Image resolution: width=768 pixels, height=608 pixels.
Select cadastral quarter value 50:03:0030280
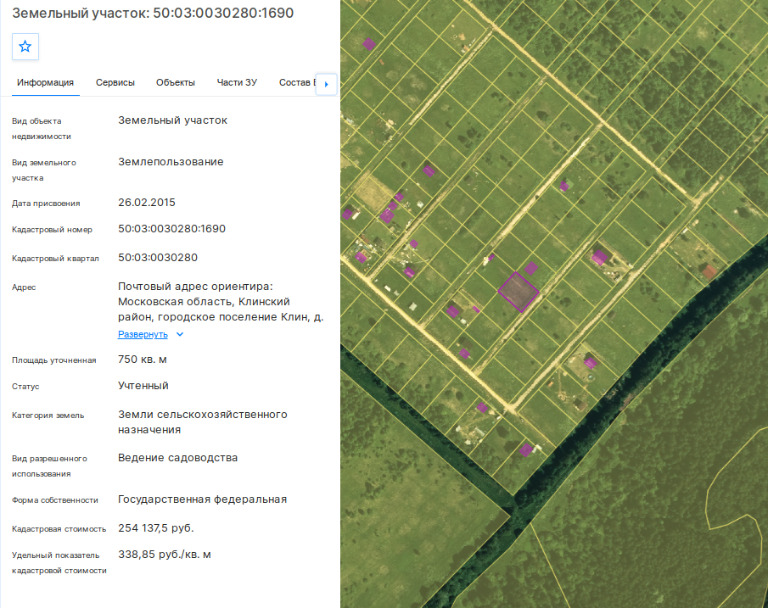point(158,258)
